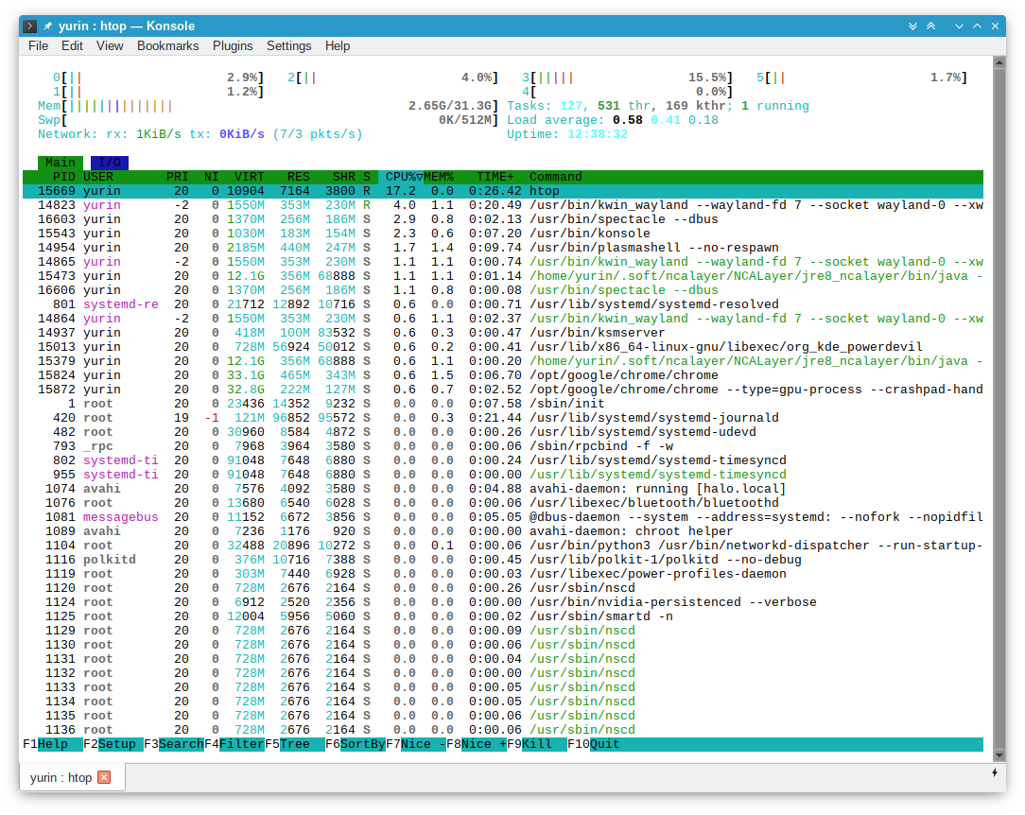Image resolution: width=1025 pixels, height=815 pixels.
Task: Select the Main tab in htop
Action: pyautogui.click(x=61, y=163)
